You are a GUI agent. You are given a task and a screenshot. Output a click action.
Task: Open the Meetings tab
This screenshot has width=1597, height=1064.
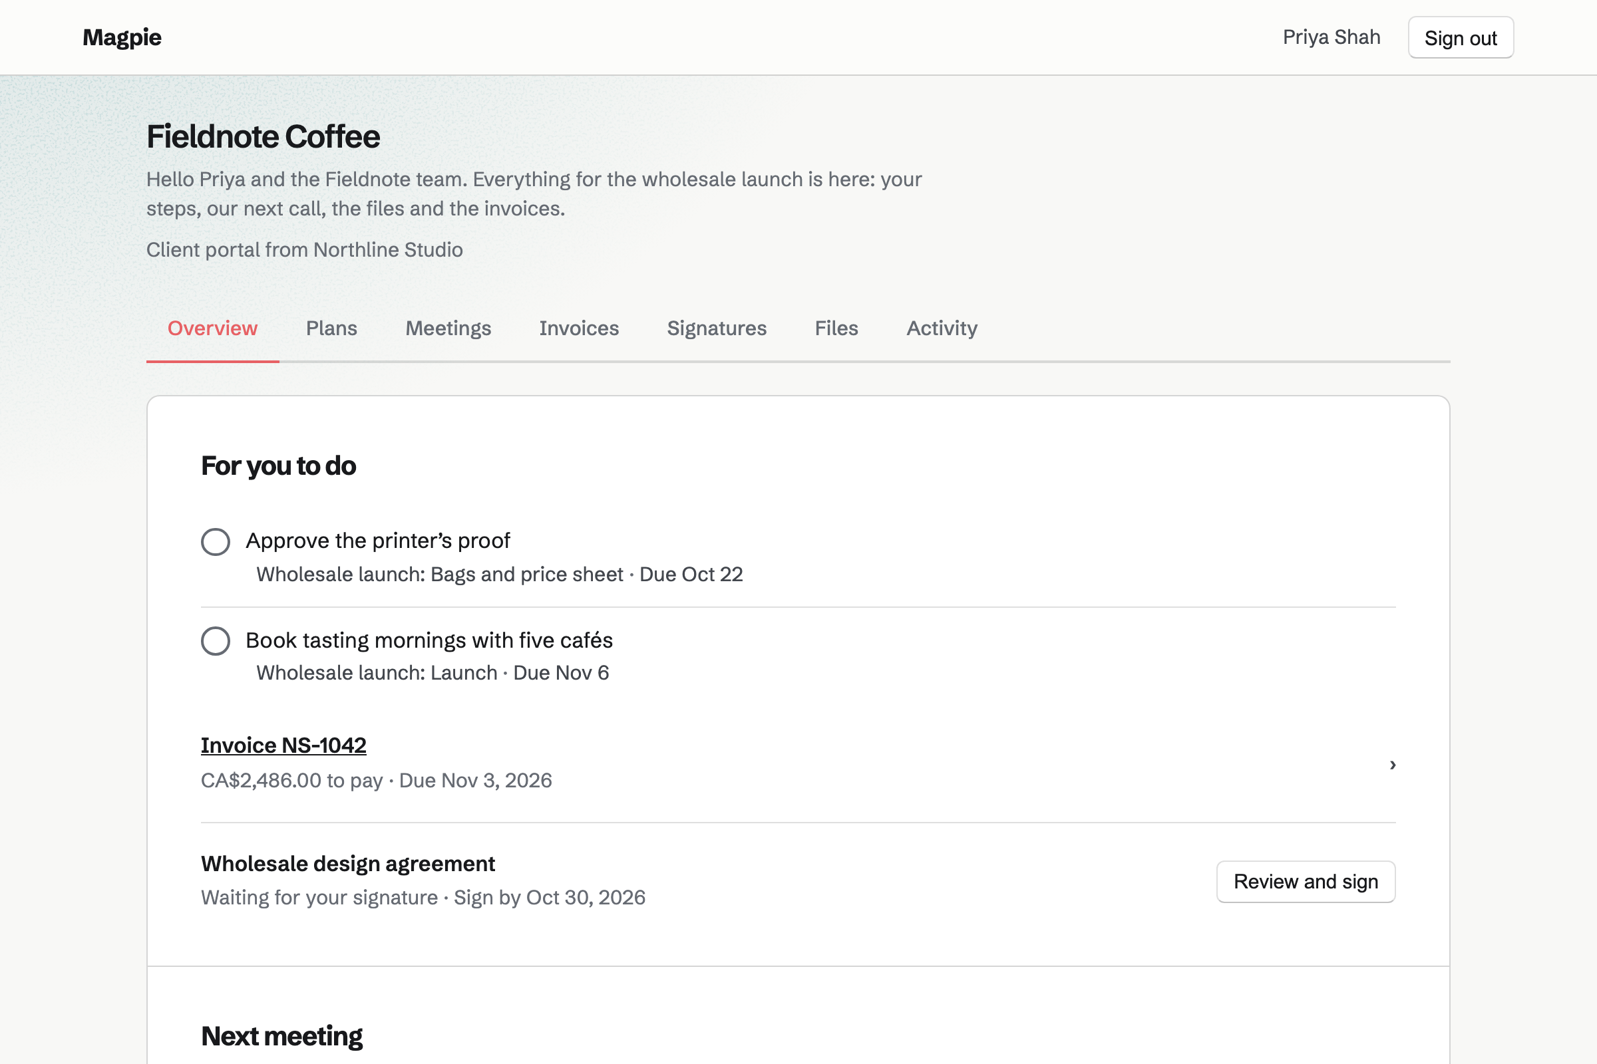coord(448,329)
